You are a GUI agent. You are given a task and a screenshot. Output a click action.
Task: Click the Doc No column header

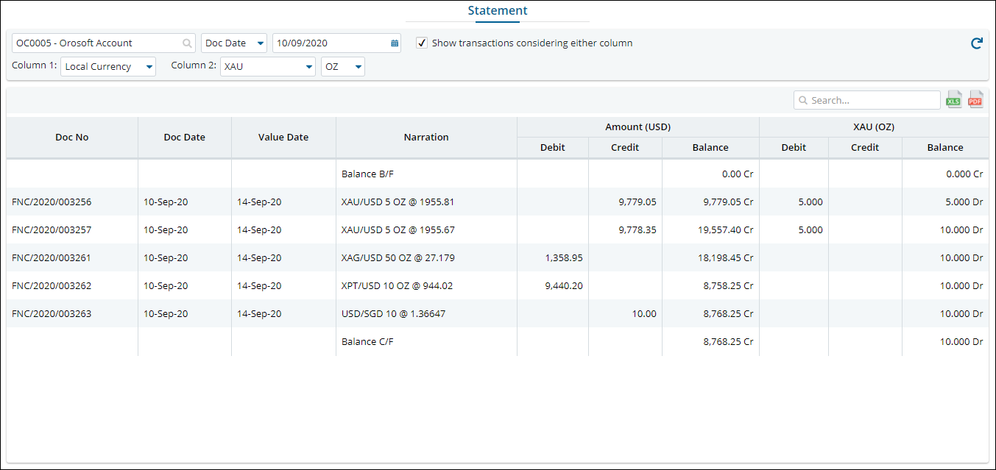pyautogui.click(x=72, y=138)
